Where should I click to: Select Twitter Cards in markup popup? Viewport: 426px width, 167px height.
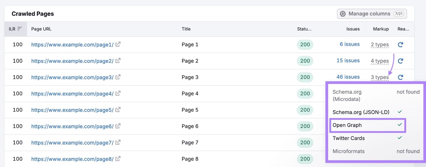pos(349,138)
